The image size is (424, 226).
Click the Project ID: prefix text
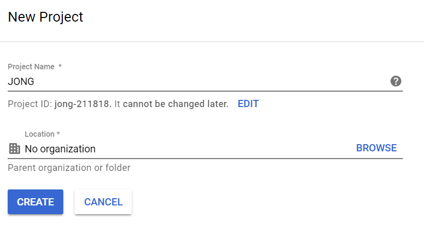[30, 104]
